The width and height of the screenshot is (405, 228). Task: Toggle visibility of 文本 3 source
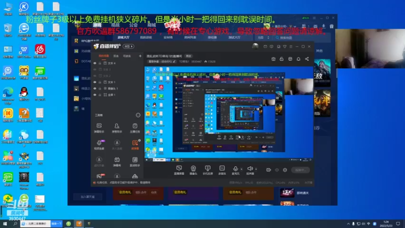(95, 69)
